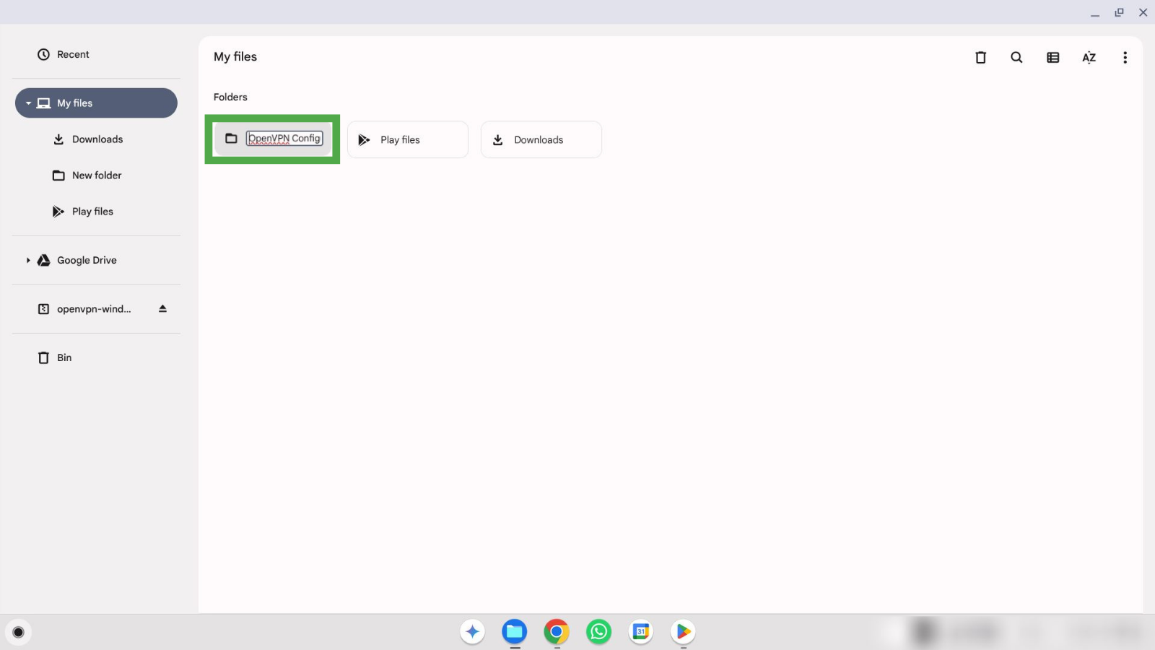This screenshot has width=1155, height=650.
Task: Click the Bin trash icon in sidebar
Action: pos(43,357)
